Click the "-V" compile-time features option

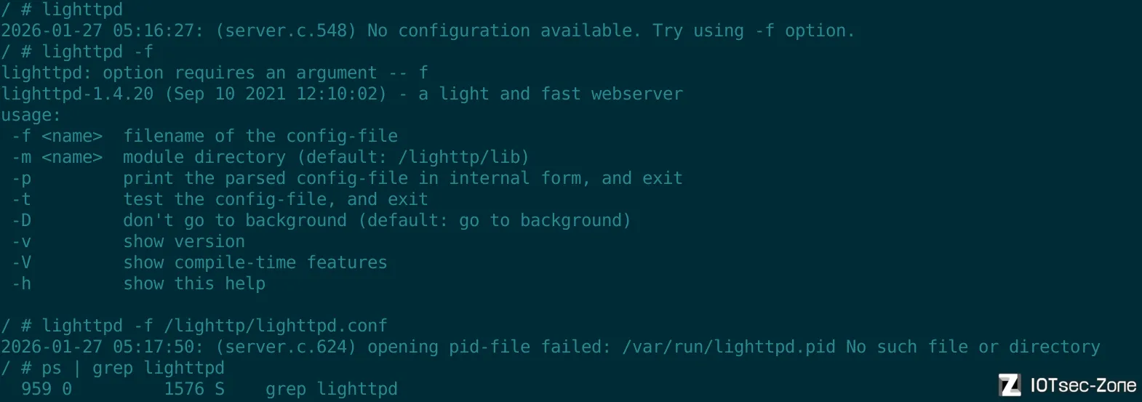[22, 262]
